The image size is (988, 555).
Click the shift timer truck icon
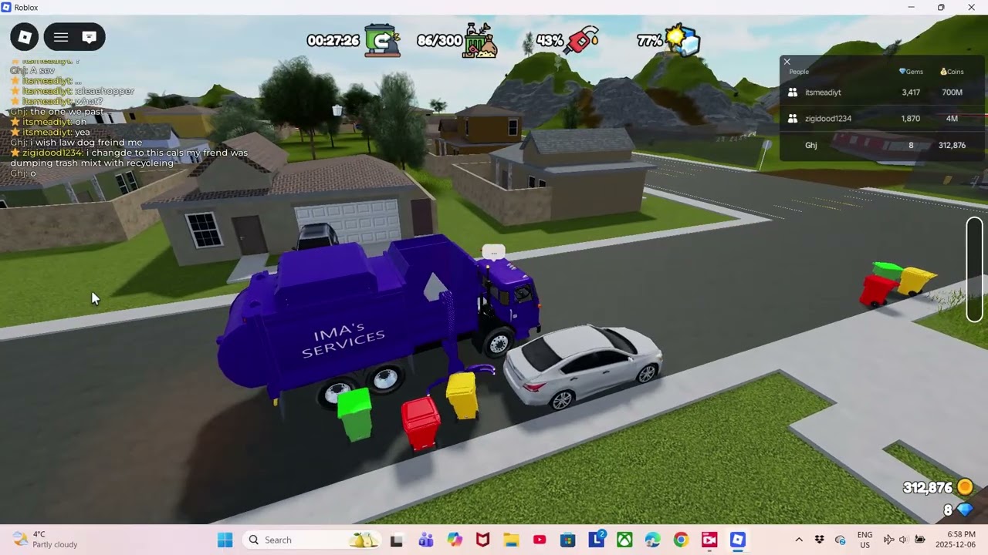click(382, 40)
